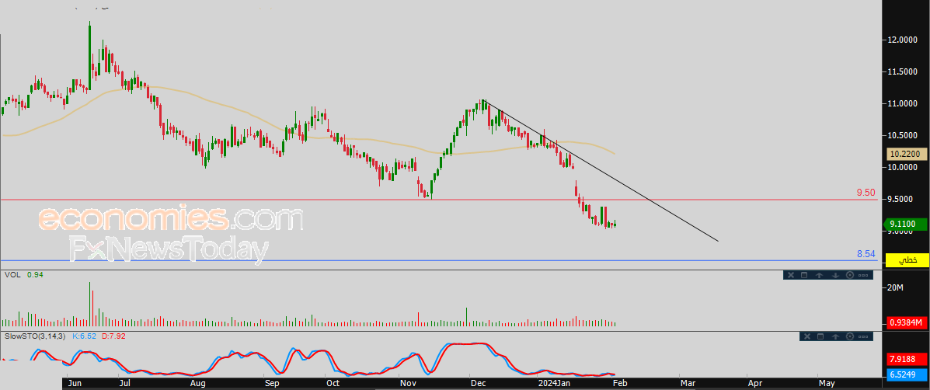This screenshot has width=930, height=390.
Task: Click the Apr label on time axis
Action: (x=754, y=384)
